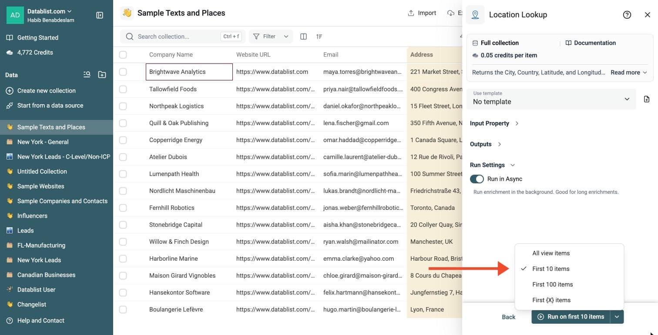Toggle Run in Async switch
This screenshot has width=658, height=335.
point(477,179)
